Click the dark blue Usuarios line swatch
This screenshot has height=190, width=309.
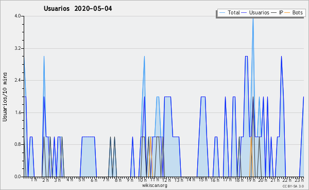244,13
